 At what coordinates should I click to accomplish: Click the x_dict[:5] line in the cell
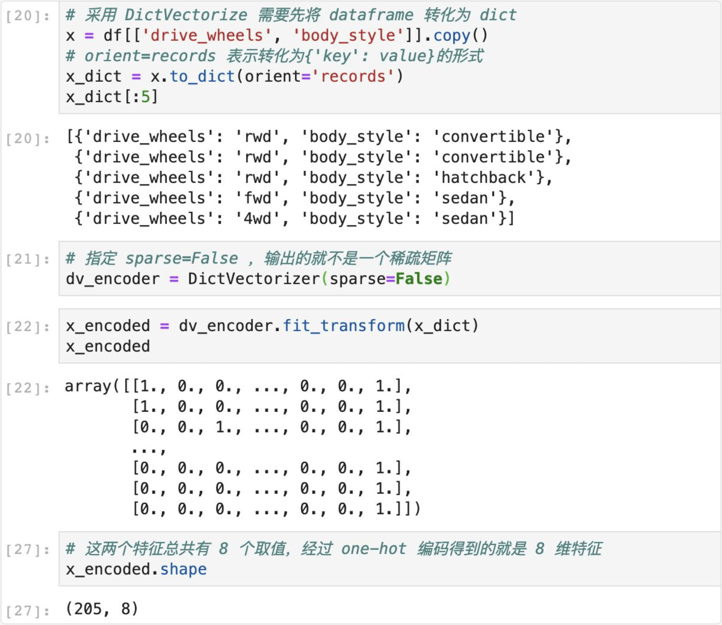click(x=112, y=97)
